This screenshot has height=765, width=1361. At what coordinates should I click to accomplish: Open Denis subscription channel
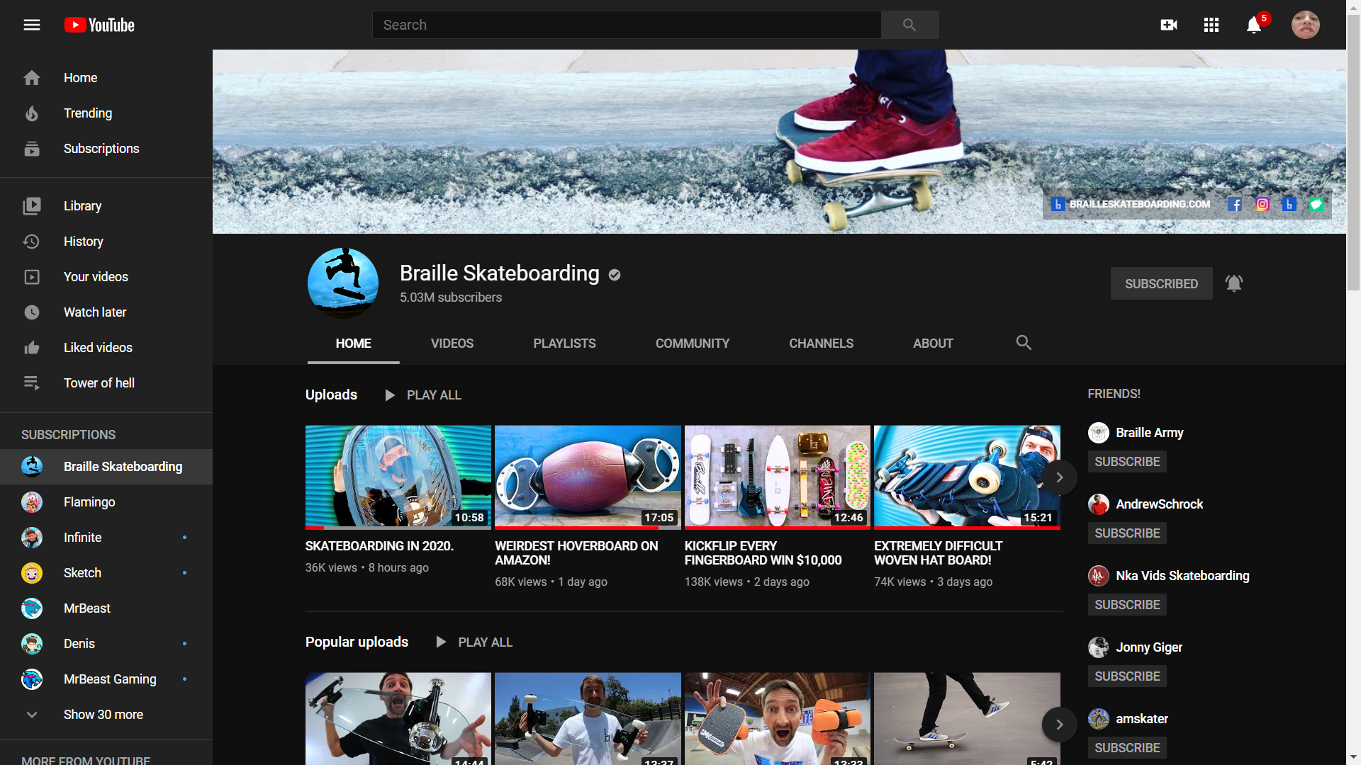(106, 644)
